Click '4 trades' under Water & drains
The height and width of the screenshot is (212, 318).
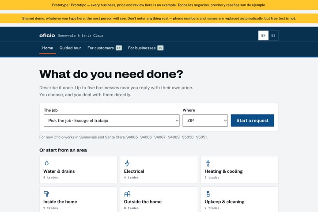point(50,178)
